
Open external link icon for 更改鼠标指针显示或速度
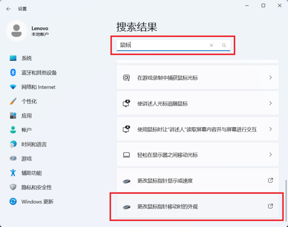270,181
